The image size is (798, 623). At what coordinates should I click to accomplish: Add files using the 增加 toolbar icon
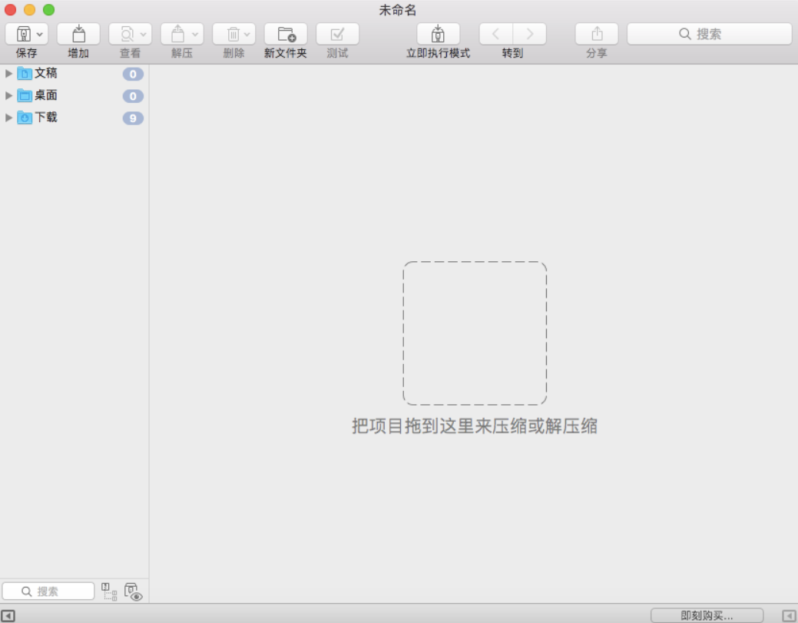pyautogui.click(x=77, y=33)
